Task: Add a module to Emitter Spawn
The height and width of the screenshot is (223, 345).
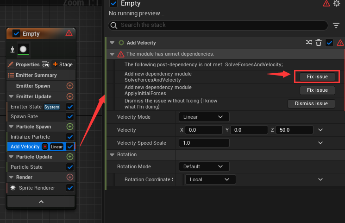Action: [x=70, y=86]
